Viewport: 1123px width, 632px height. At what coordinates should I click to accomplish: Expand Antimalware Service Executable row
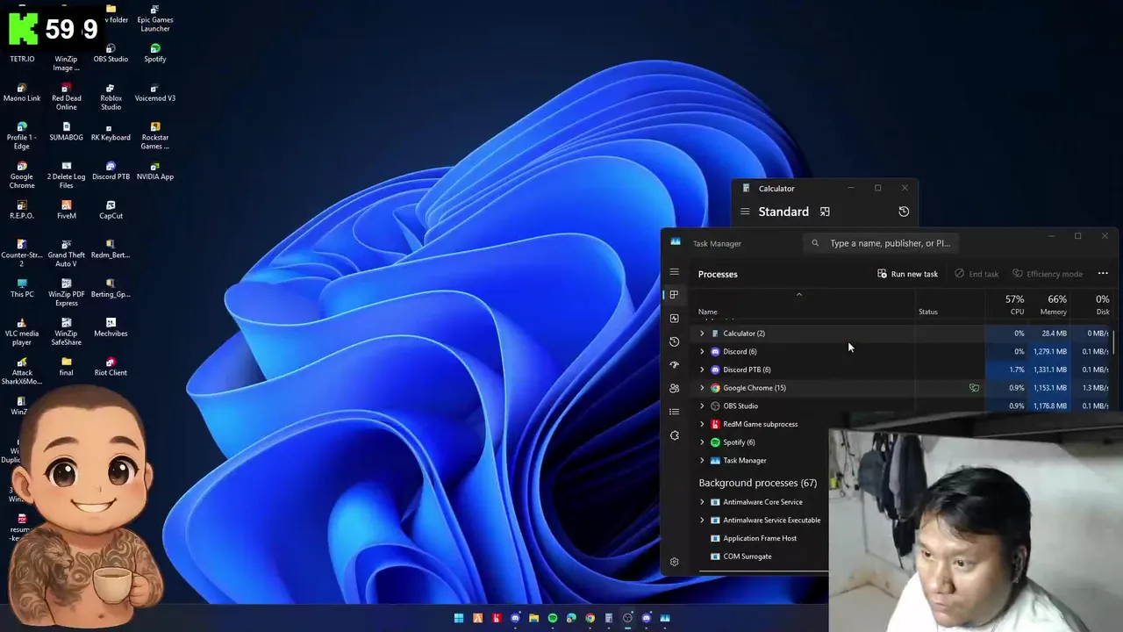(x=702, y=521)
